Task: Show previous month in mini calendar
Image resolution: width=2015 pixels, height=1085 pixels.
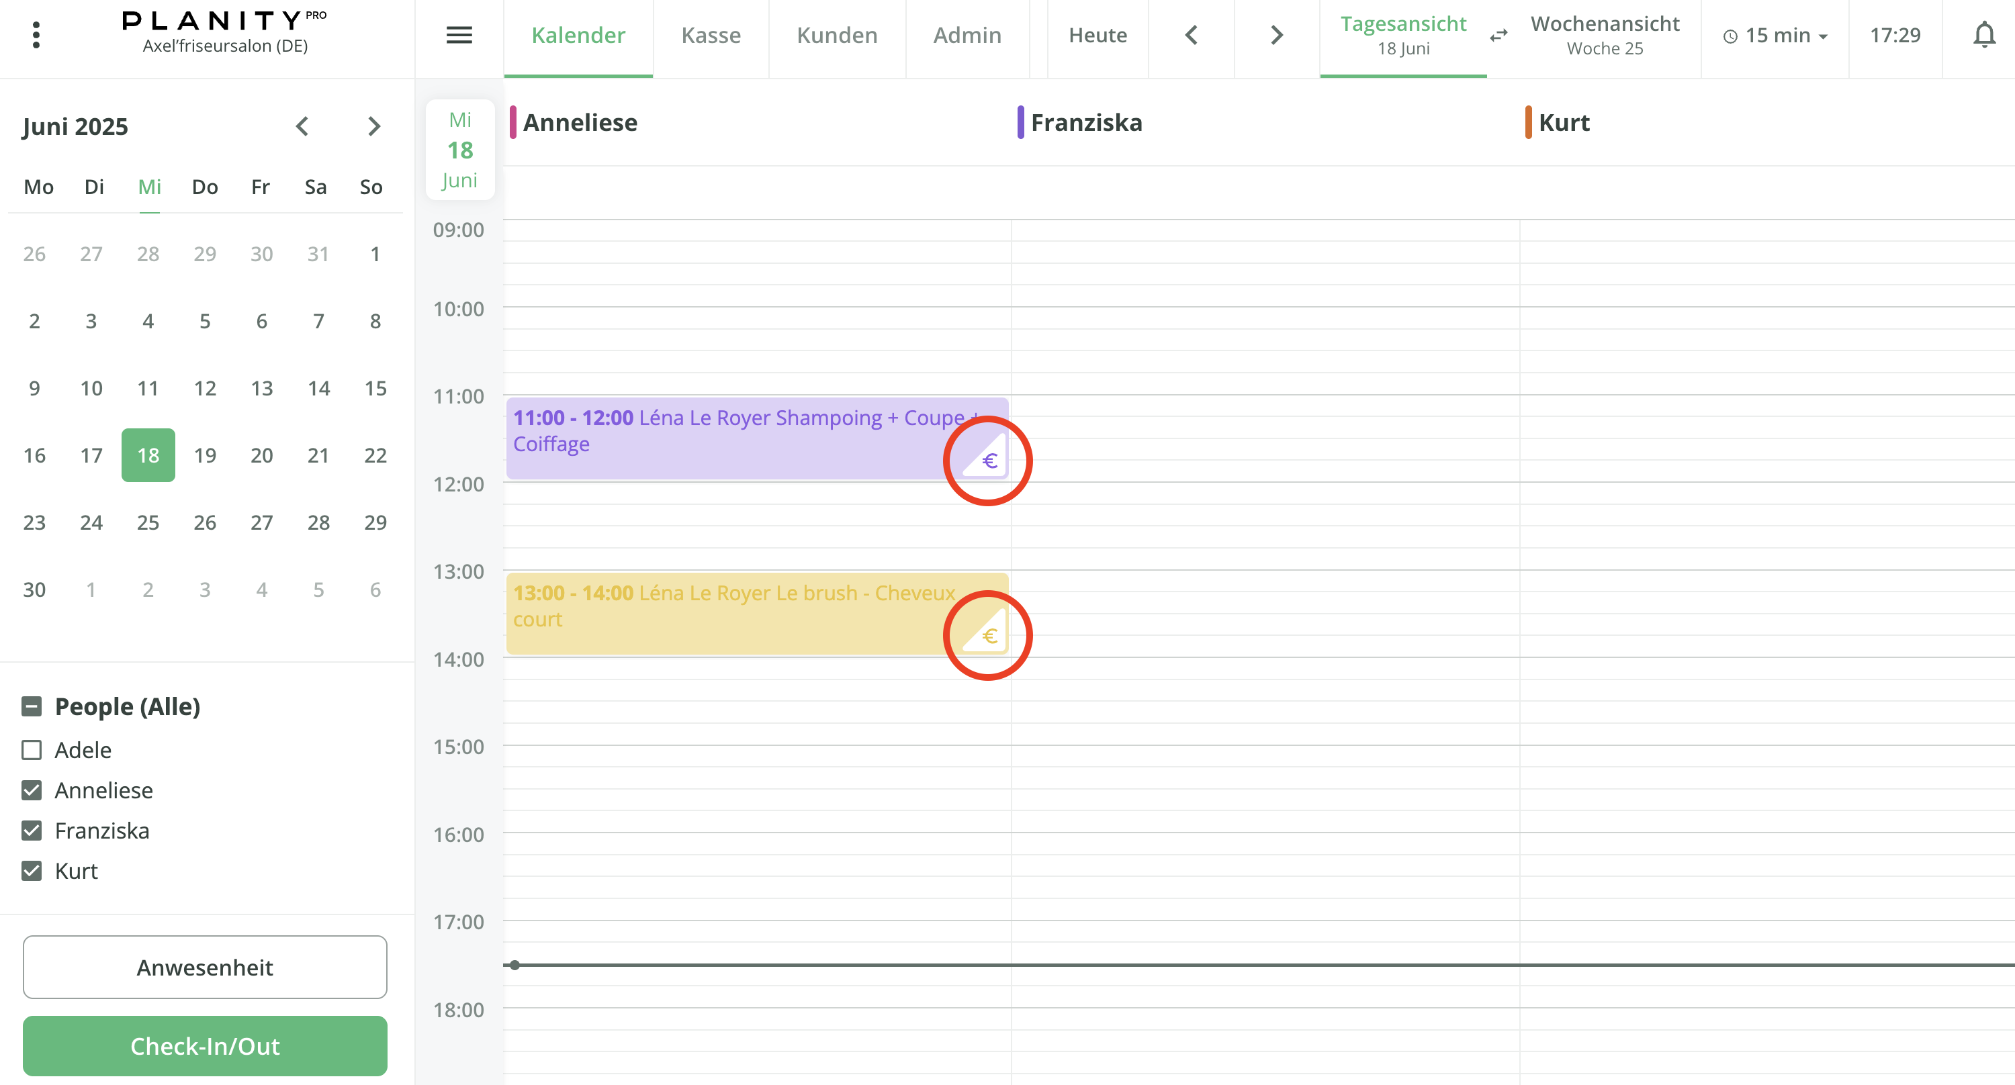Action: 303,126
